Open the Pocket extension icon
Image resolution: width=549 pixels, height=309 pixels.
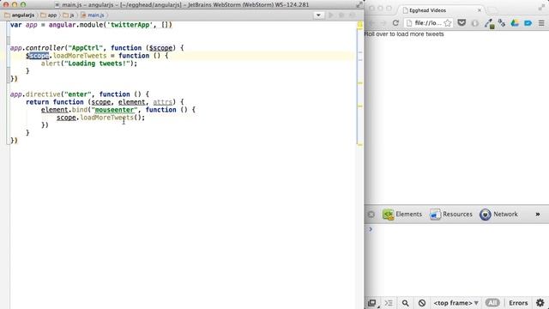pyautogui.click(x=462, y=23)
